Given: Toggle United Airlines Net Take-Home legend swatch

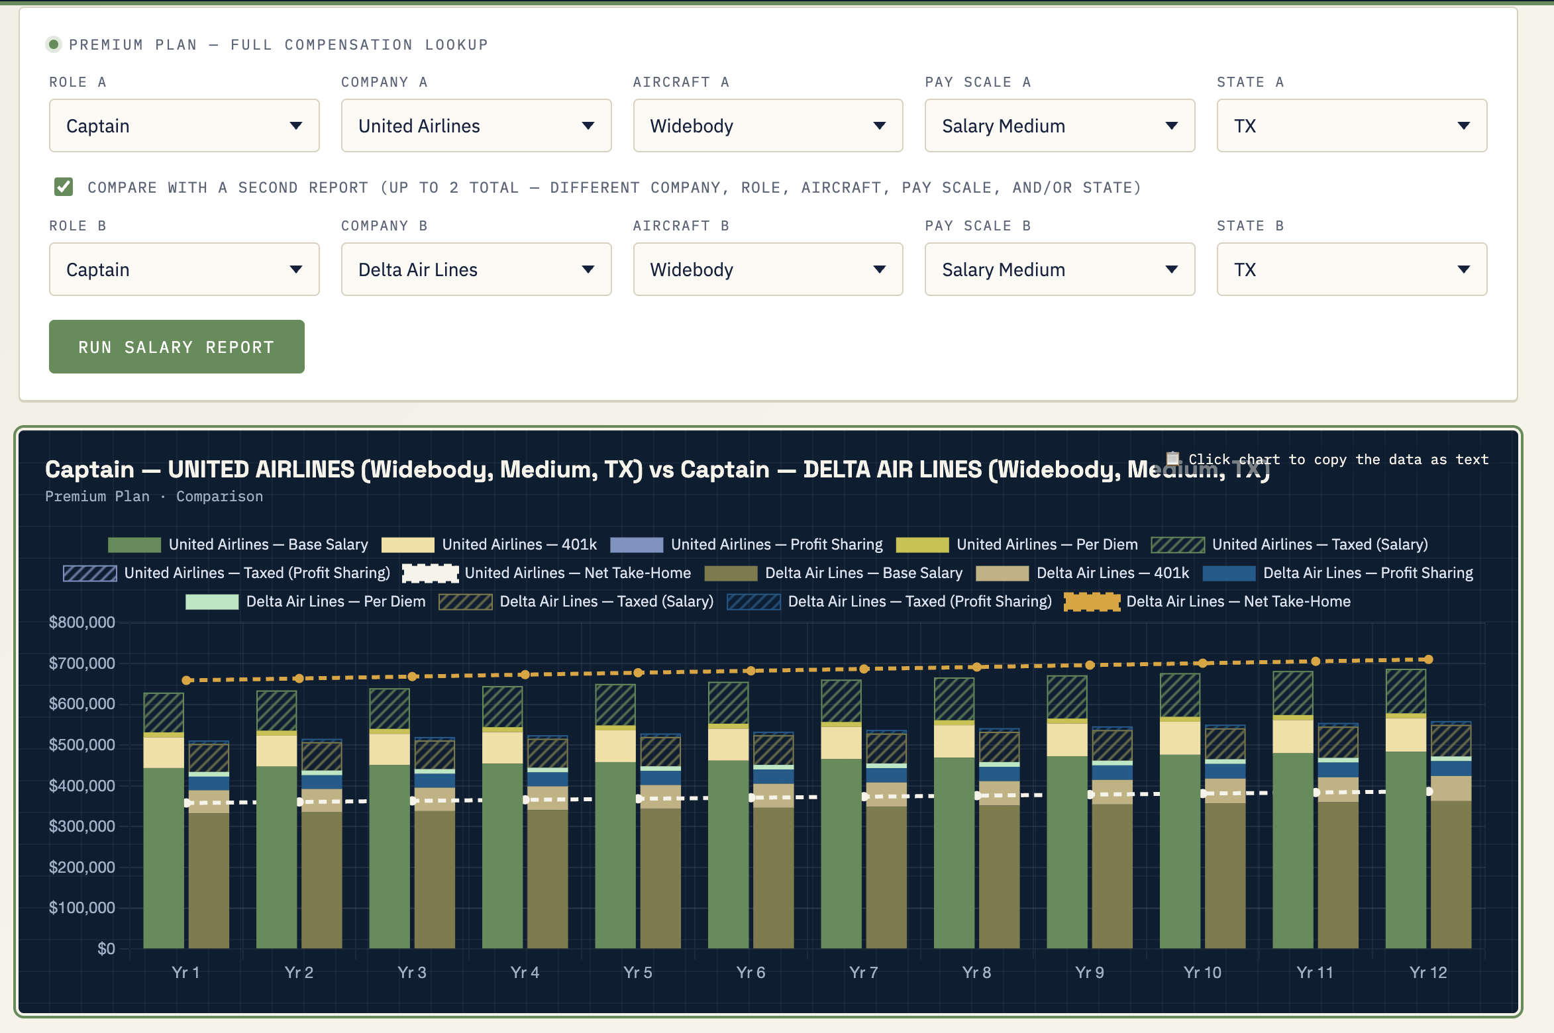Looking at the screenshot, I should coord(431,573).
